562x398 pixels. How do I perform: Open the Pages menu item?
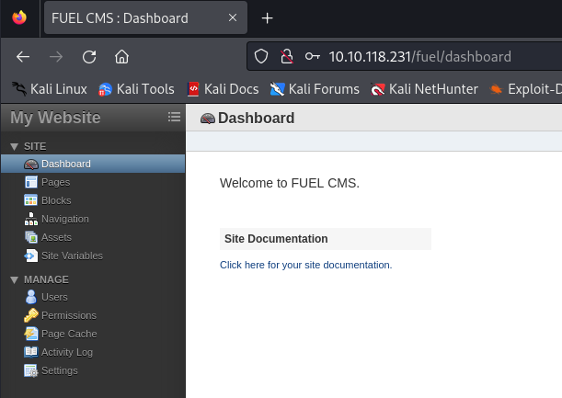[93, 182]
